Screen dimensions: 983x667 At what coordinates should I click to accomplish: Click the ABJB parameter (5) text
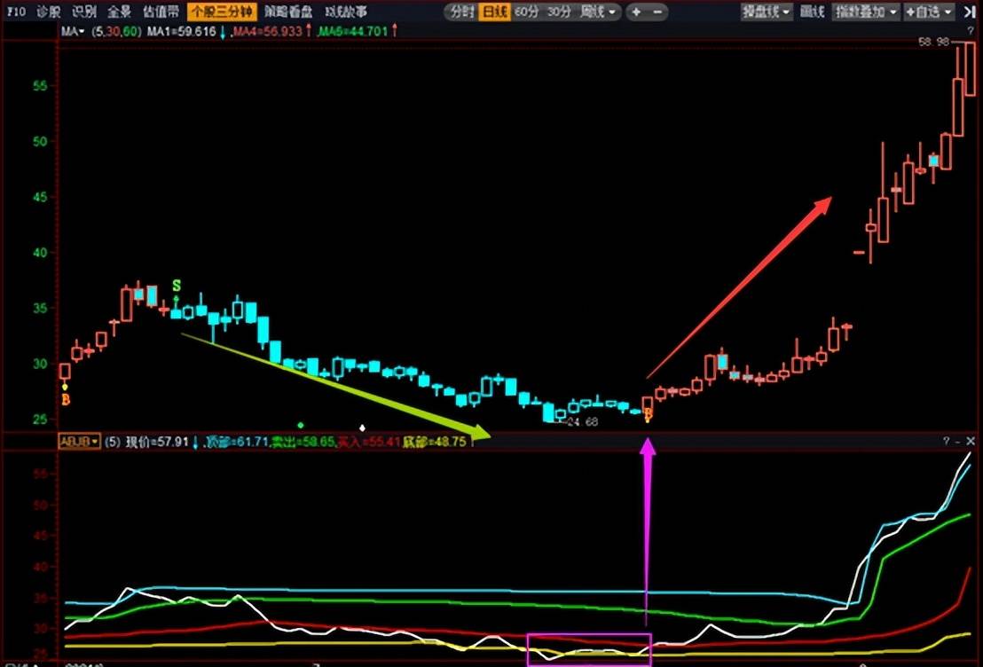pos(112,442)
